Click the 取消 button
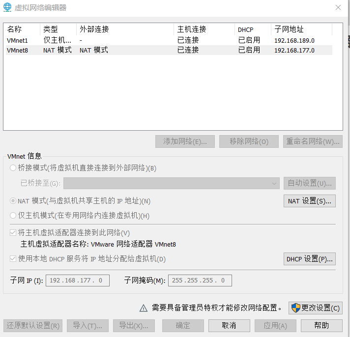350x337 pixels. click(229, 326)
